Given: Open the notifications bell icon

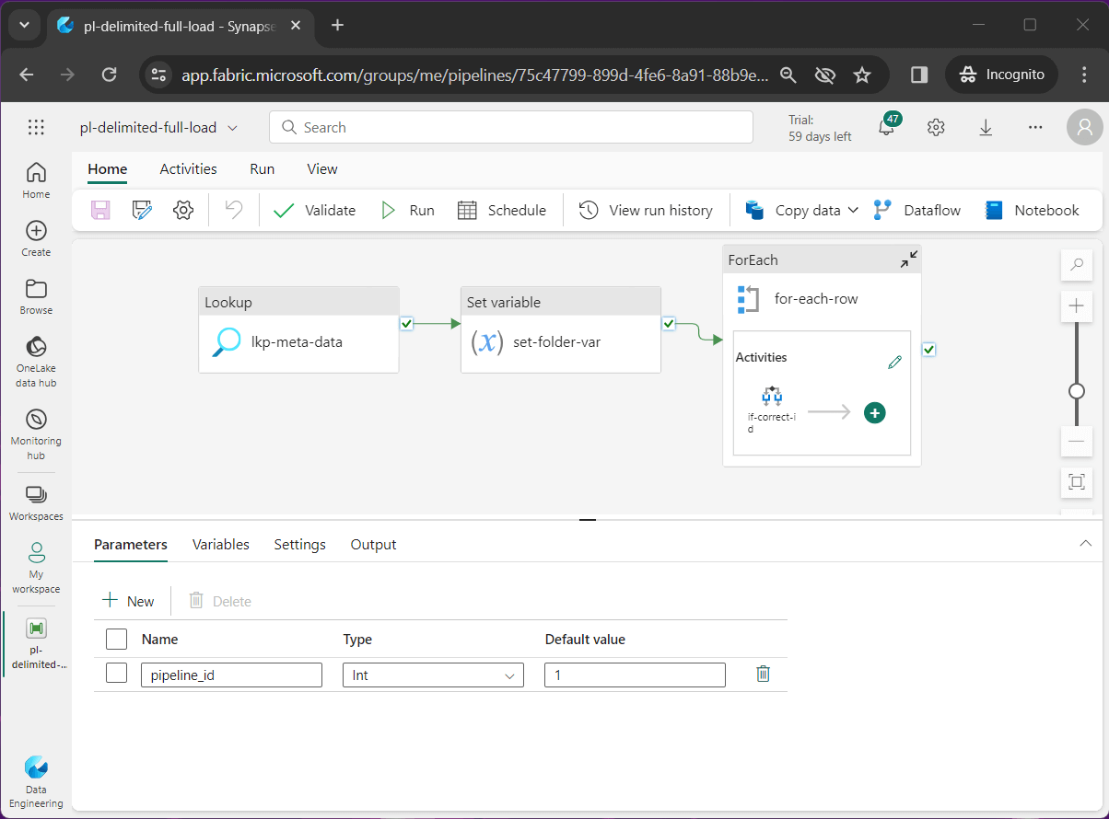Looking at the screenshot, I should point(886,128).
